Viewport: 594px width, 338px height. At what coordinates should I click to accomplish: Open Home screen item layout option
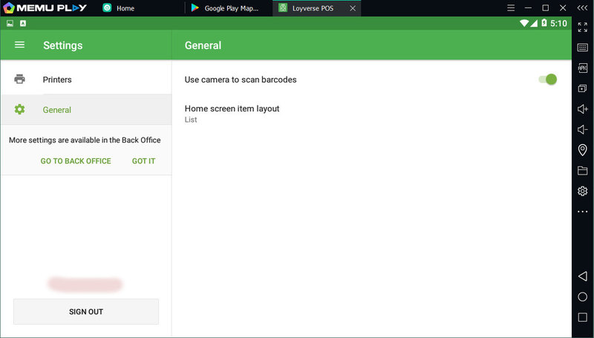tap(232, 113)
